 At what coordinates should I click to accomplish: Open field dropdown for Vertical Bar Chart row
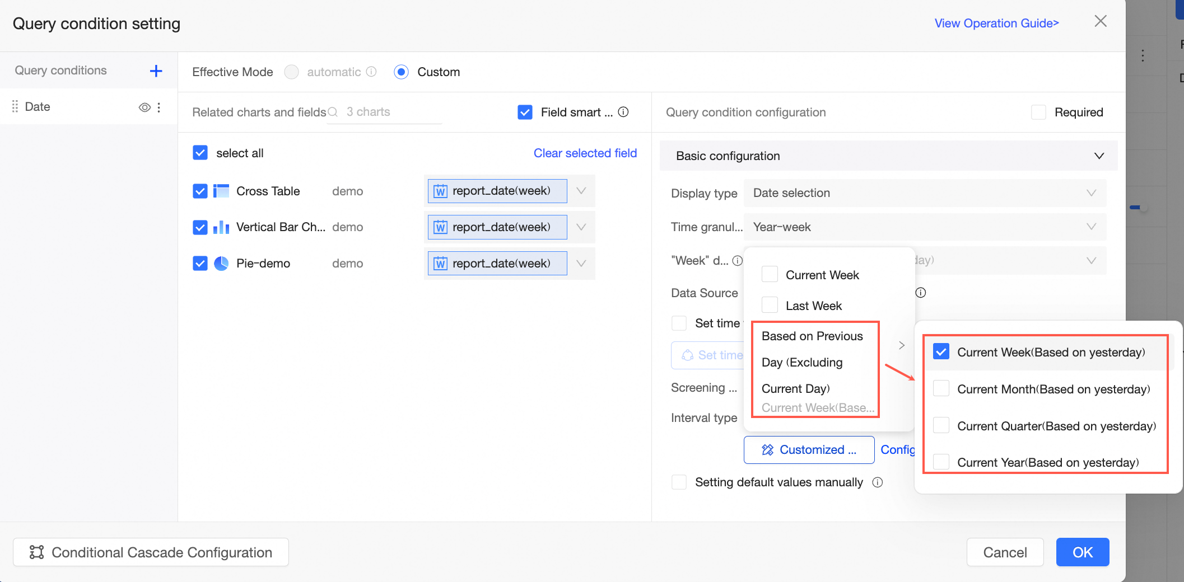tap(581, 227)
